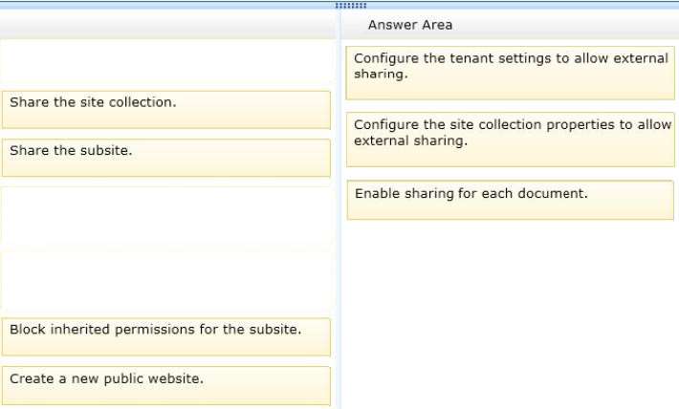Click empty answer area below 'Enable sharing' box

(510, 313)
